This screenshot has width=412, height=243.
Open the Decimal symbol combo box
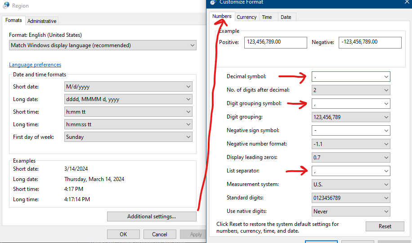click(x=351, y=77)
